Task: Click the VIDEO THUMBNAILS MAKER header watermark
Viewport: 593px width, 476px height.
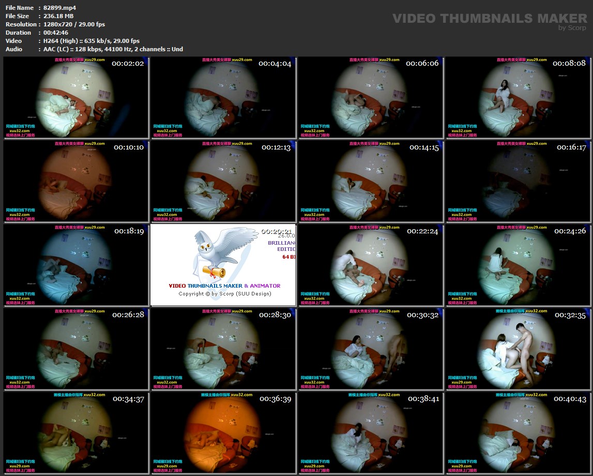Action: pyautogui.click(x=489, y=18)
